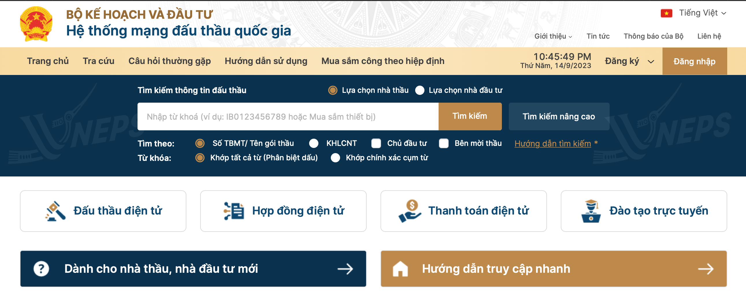Click the home icon in quick access guide
This screenshot has height=297, width=746.
pyautogui.click(x=401, y=268)
